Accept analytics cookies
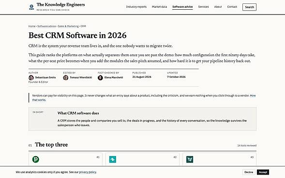 [x=263, y=172]
